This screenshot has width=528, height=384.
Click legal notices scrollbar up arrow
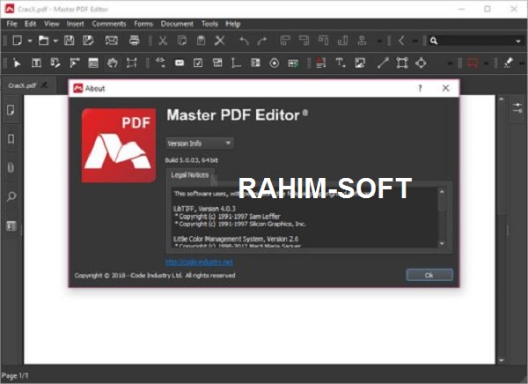tap(442, 191)
